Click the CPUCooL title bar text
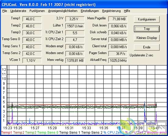This screenshot has height=136, width=168. [x=49, y=5]
